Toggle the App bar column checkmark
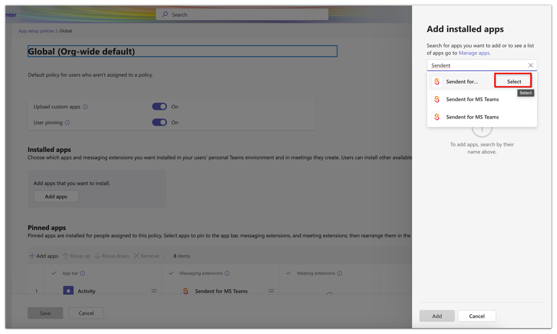The image size is (557, 334). click(x=54, y=273)
